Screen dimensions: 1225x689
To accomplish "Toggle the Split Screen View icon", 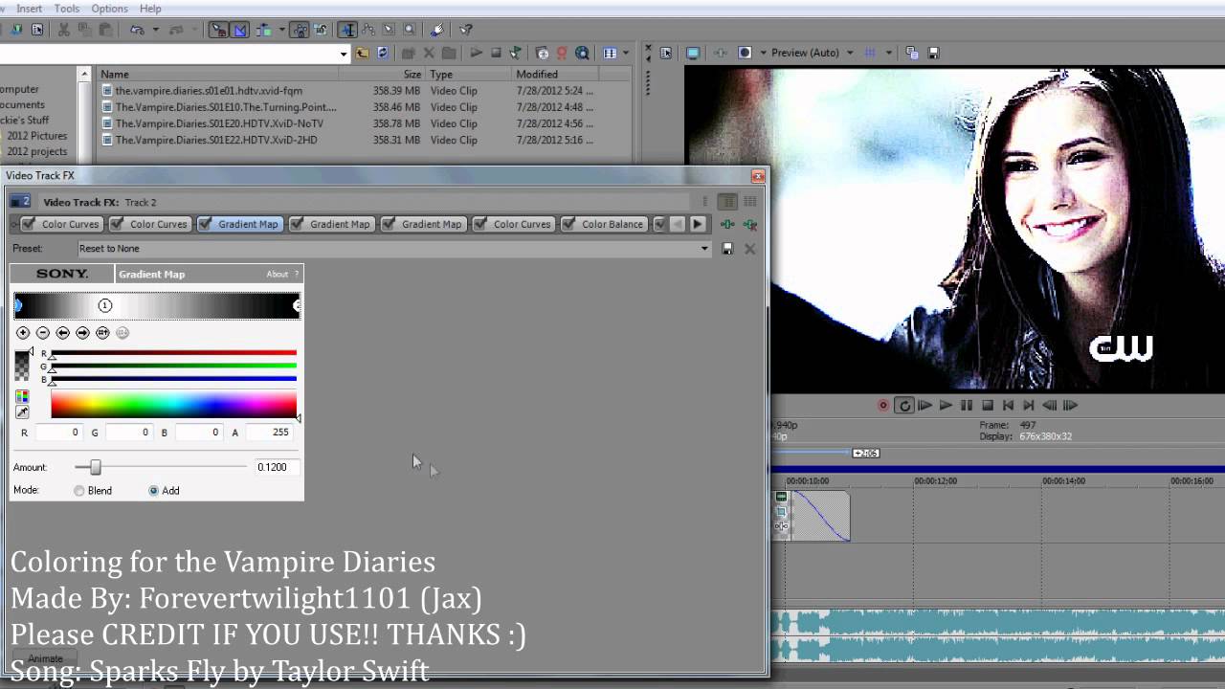I will pyautogui.click(x=745, y=54).
